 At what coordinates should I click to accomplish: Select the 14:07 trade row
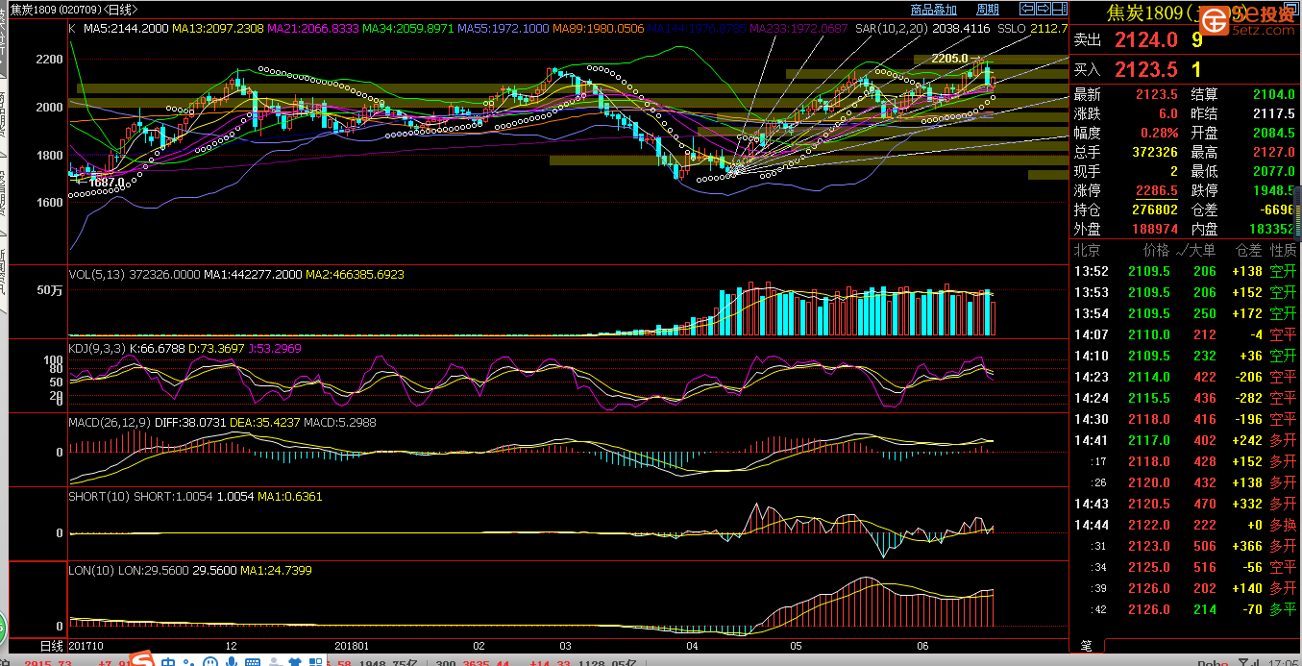[x=1186, y=334]
